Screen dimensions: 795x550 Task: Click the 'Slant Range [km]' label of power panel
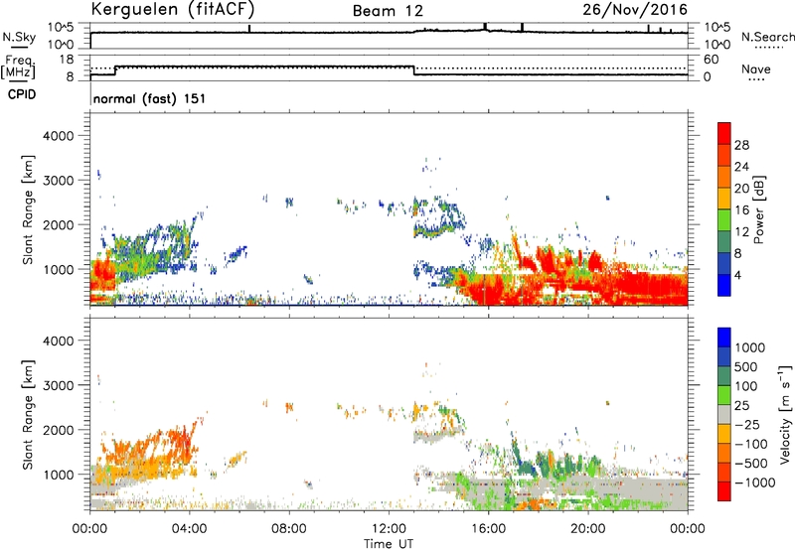pos(28,209)
